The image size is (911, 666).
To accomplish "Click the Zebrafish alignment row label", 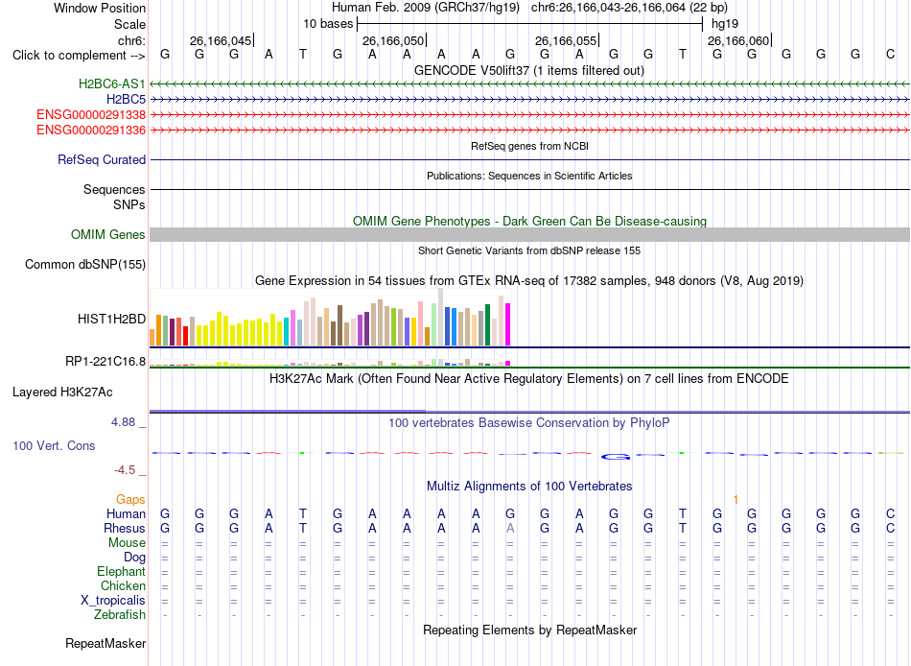I will click(x=120, y=615).
